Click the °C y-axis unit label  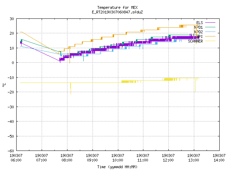4,85
